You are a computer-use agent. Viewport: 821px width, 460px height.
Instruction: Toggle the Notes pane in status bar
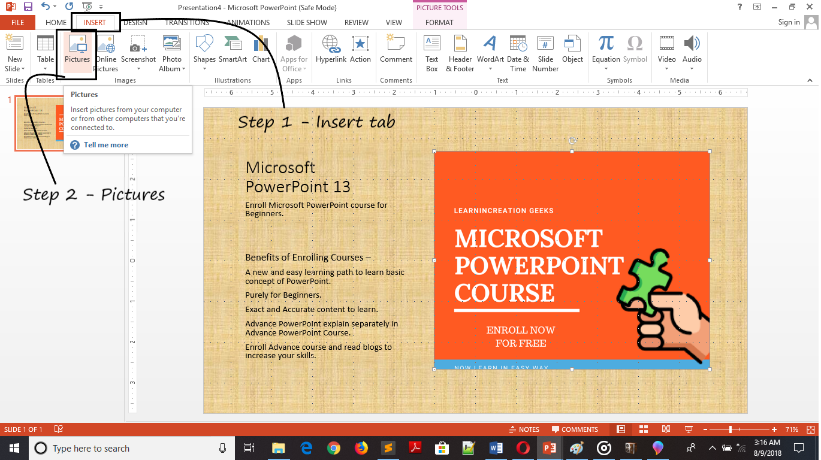(524, 429)
